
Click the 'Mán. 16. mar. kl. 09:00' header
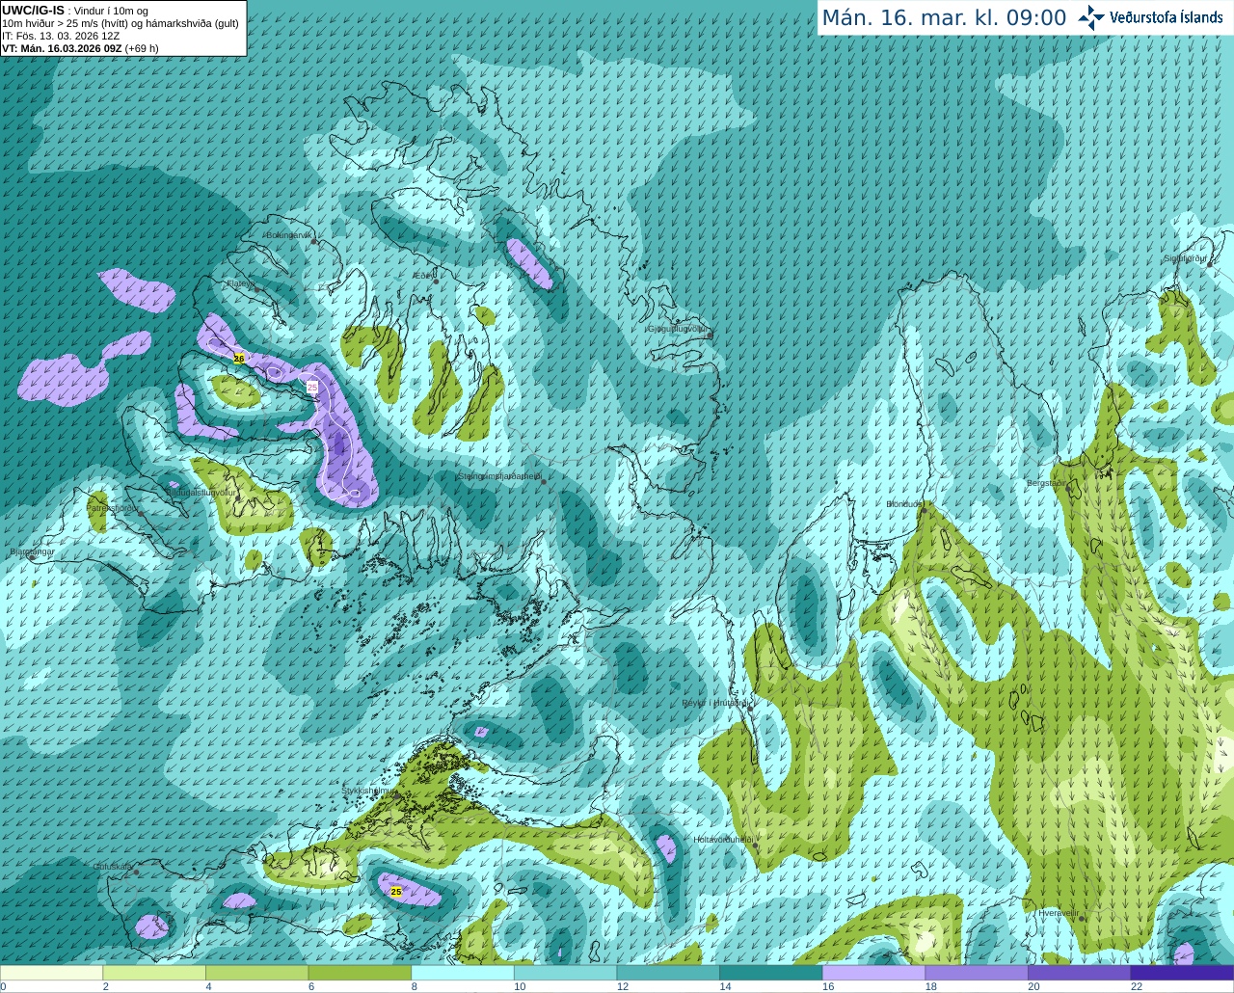tap(944, 17)
